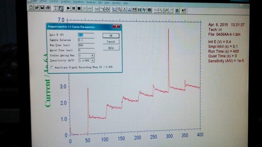Click the Init E (V) input field
The width and height of the screenshot is (262, 147).
86,35
